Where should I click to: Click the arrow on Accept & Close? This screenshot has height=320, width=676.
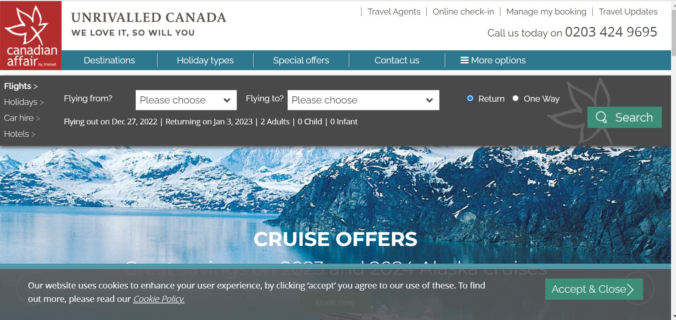[630, 290]
